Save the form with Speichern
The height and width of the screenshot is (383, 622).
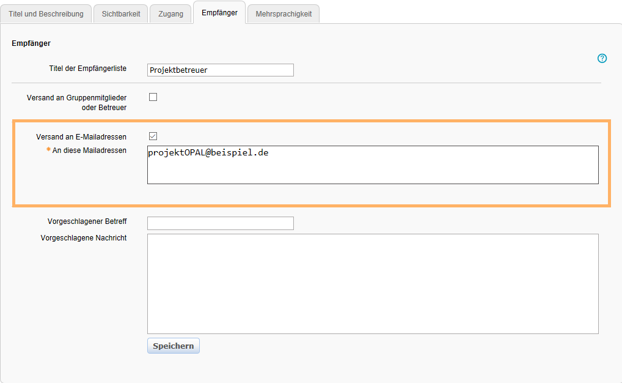point(173,346)
